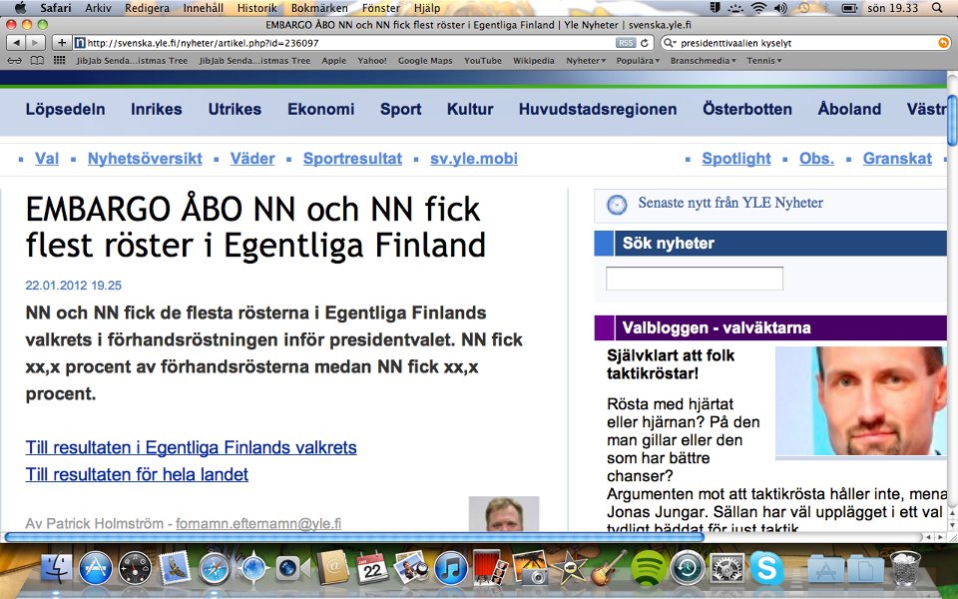
Task: Open the Arkiv menu
Action: (98, 8)
